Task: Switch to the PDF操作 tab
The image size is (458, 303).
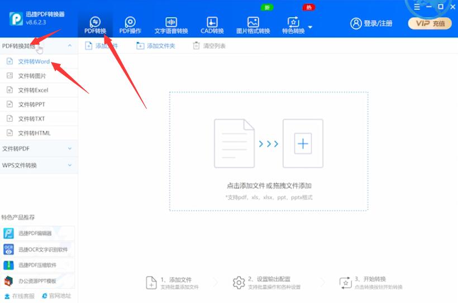Action: coord(130,26)
